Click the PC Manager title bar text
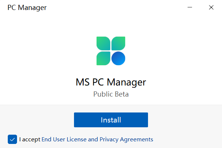The height and width of the screenshot is (148, 222). pyautogui.click(x=27, y=7)
